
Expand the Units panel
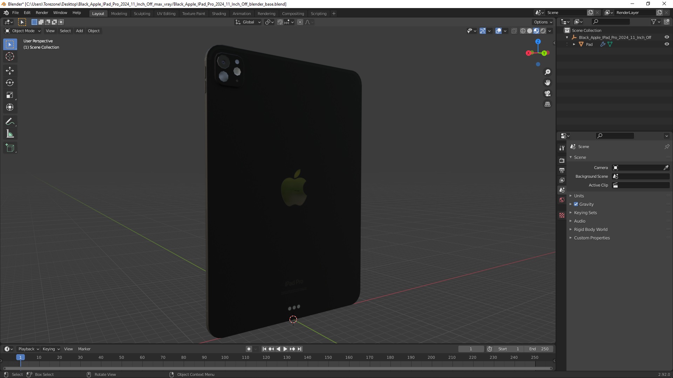click(x=579, y=196)
